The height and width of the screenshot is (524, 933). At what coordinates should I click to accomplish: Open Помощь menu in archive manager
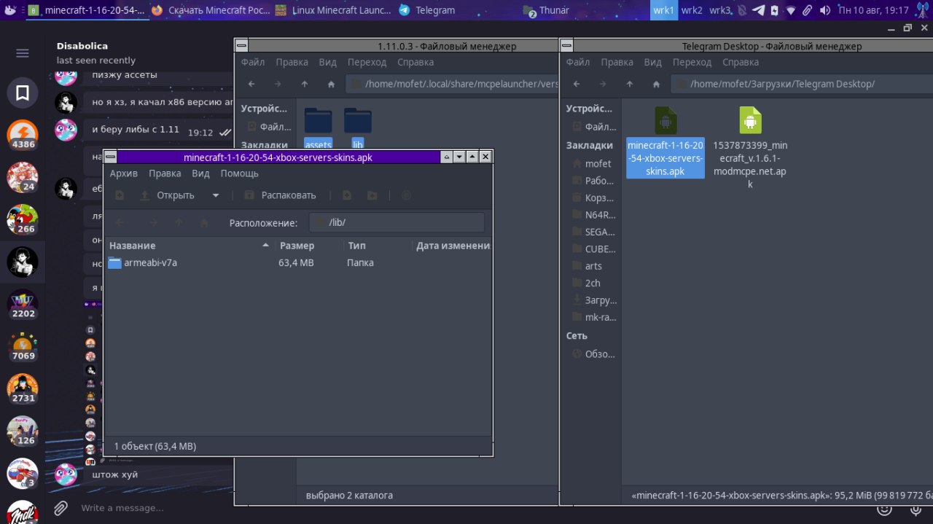[240, 173]
